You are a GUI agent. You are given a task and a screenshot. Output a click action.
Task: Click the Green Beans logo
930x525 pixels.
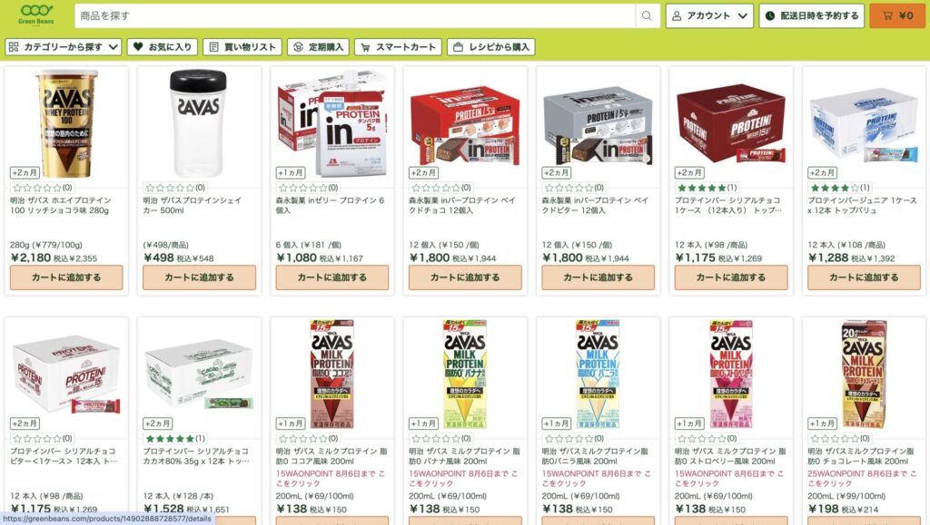click(x=36, y=15)
